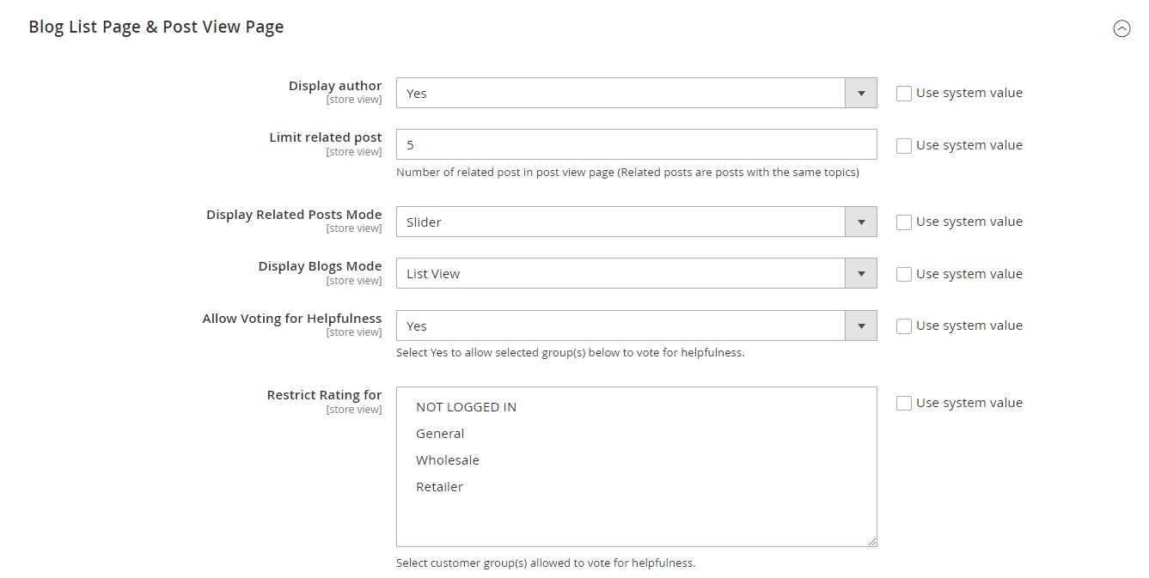Viewport: 1149px width, 578px height.
Task: Toggle Use system value for Related Posts Mode
Action: pos(904,222)
